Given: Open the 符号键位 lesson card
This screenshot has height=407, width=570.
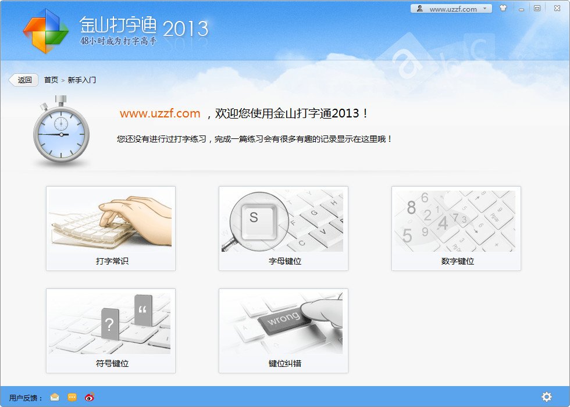Looking at the screenshot, I should [x=111, y=331].
